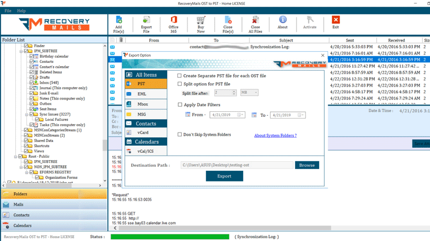Click the Destination Path text field
430x241 pixels.
pos(237,165)
